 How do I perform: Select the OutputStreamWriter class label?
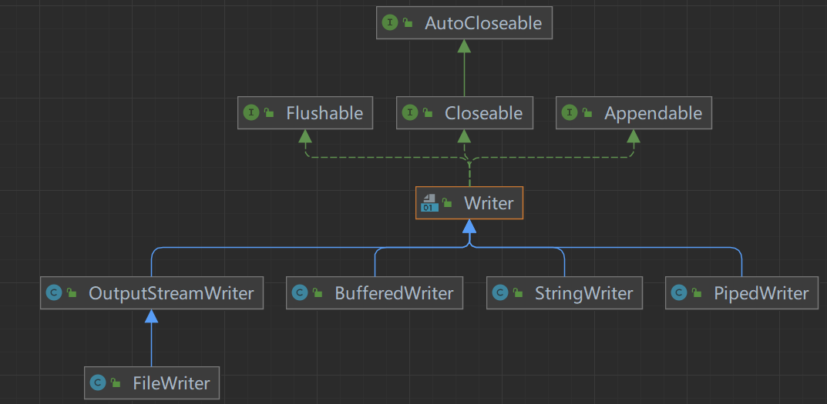pyautogui.click(x=171, y=292)
